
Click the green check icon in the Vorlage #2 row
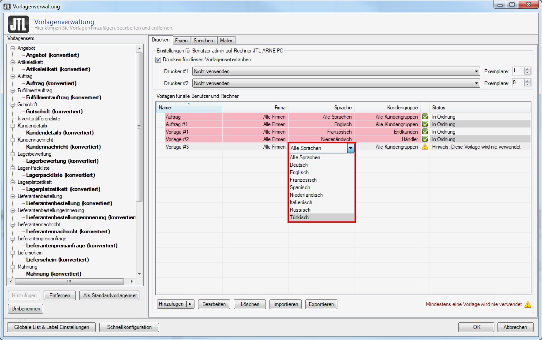tap(425, 139)
